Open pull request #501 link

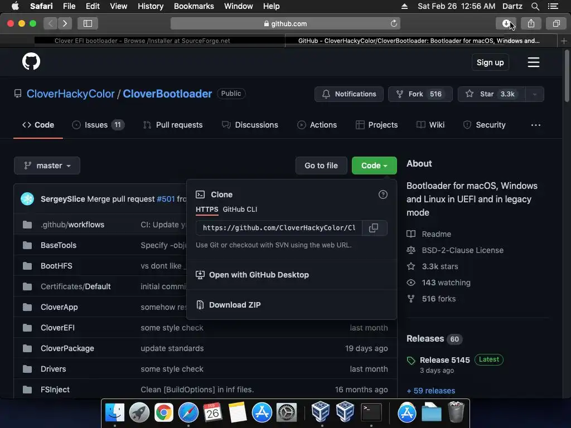[x=166, y=199]
